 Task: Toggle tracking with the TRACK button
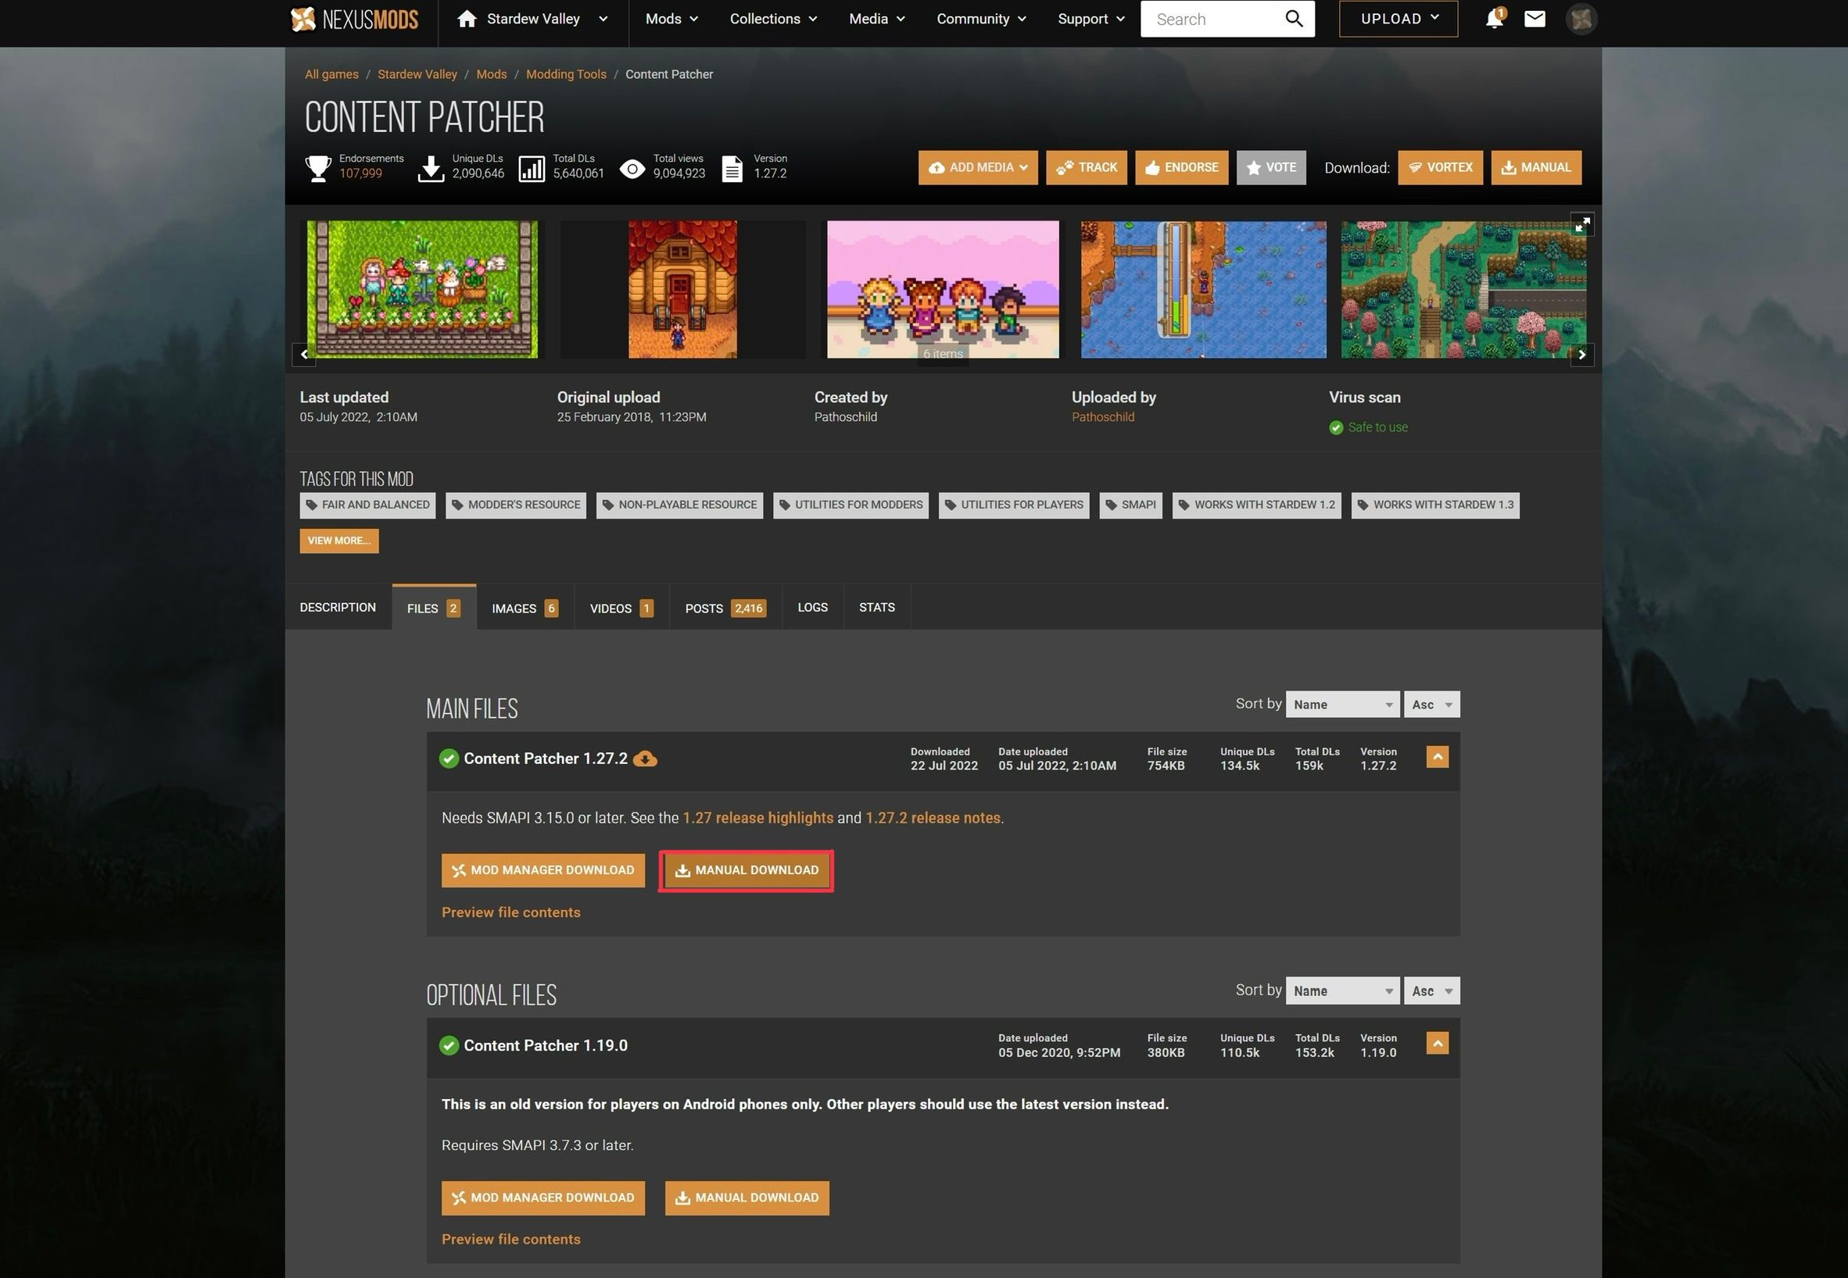pos(1086,167)
